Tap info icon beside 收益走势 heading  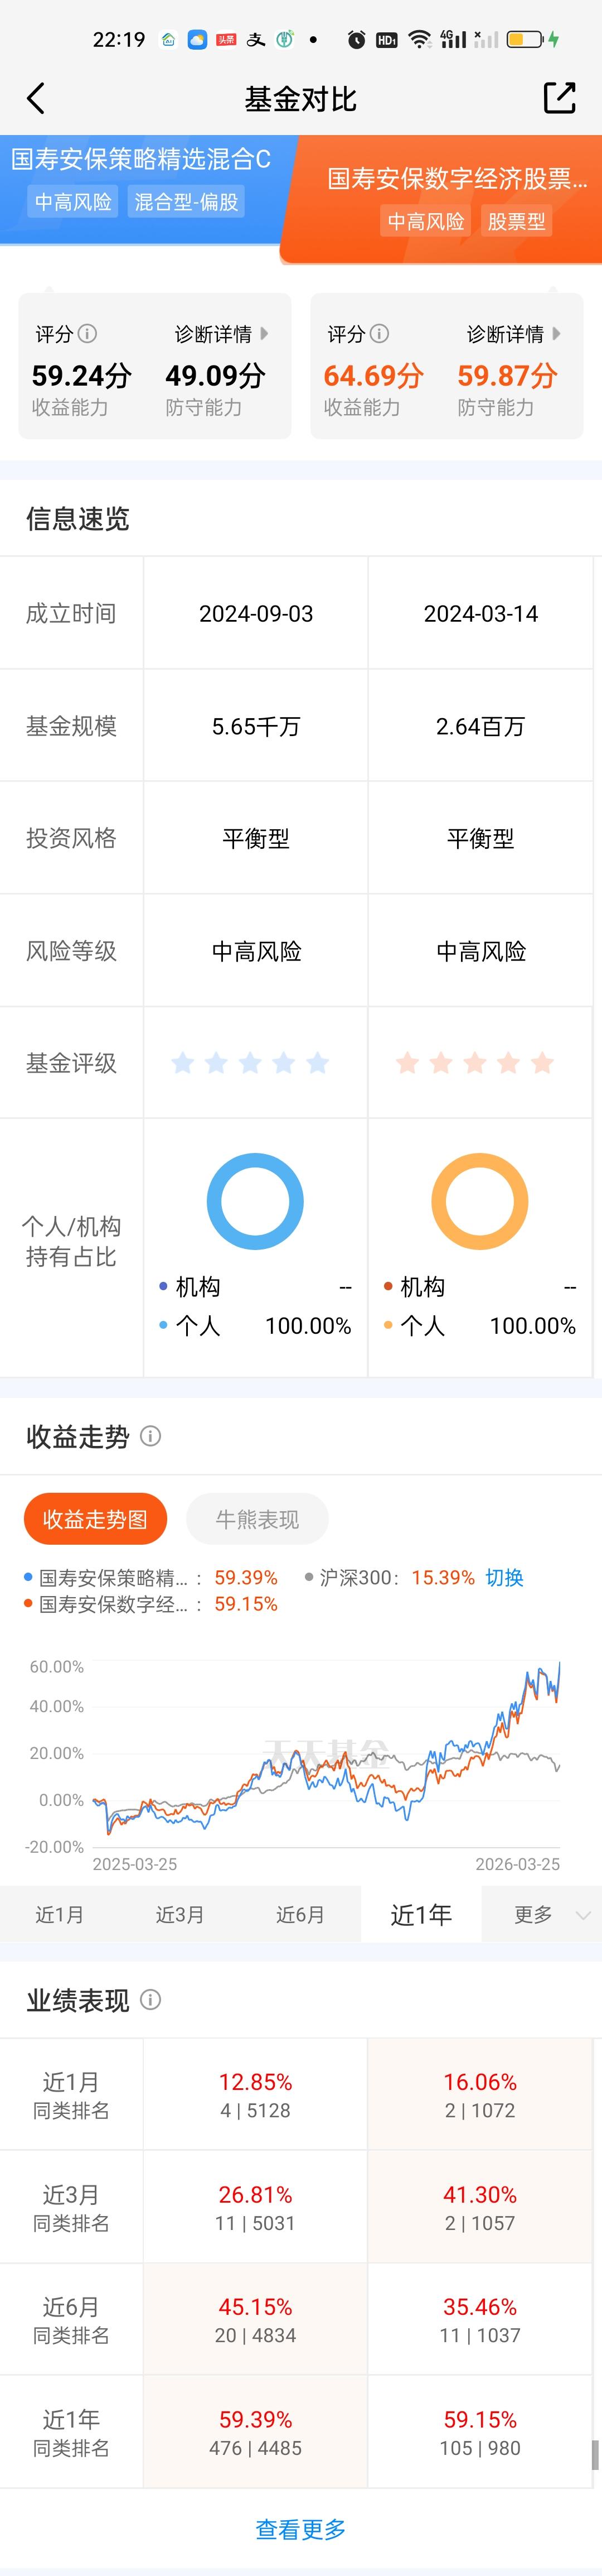[151, 1436]
